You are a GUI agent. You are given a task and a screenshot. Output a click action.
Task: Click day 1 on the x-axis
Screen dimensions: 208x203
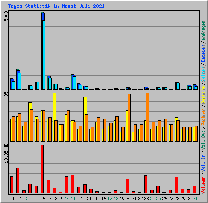tap(13, 199)
